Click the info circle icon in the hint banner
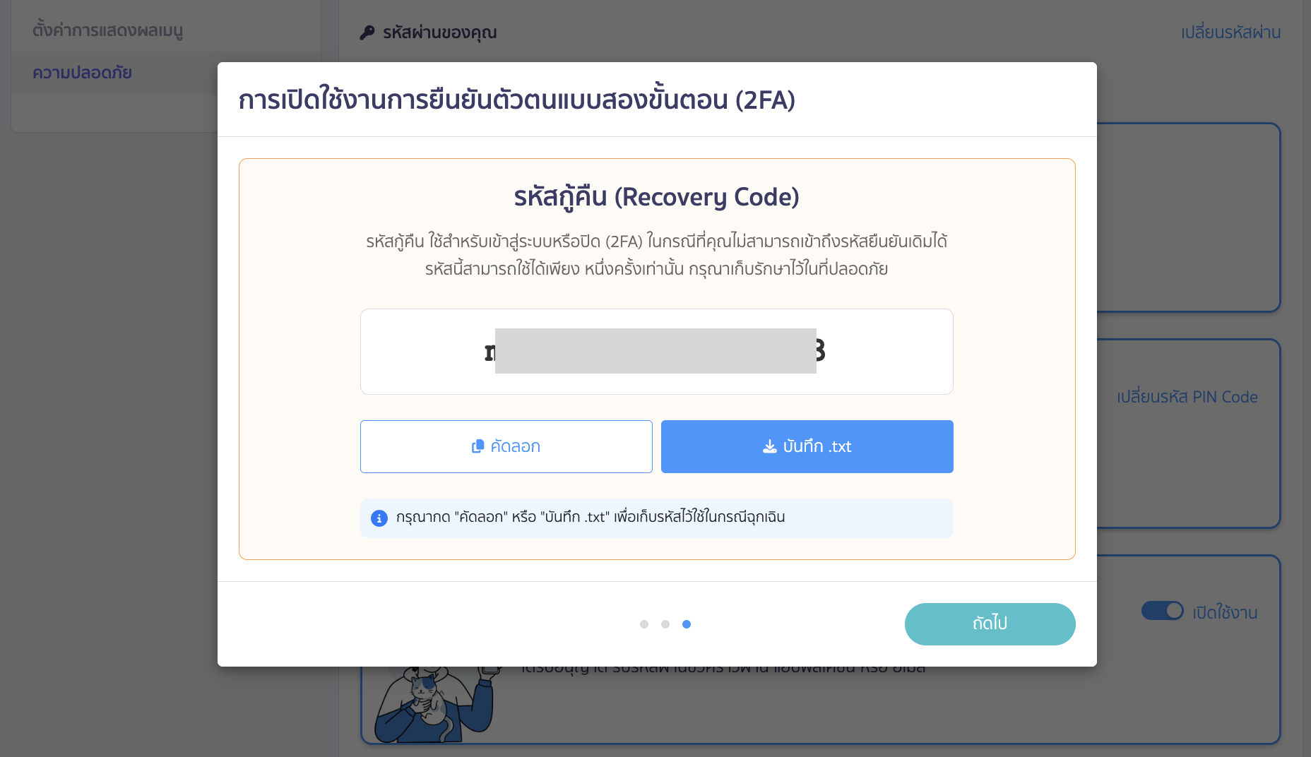 point(379,518)
